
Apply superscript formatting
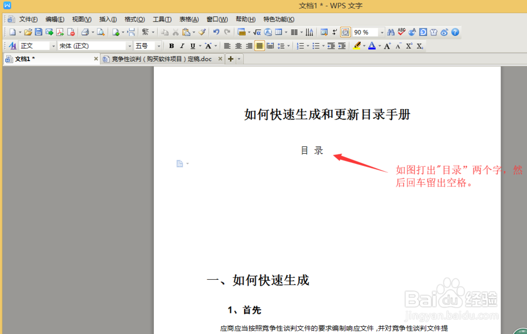tap(409, 46)
